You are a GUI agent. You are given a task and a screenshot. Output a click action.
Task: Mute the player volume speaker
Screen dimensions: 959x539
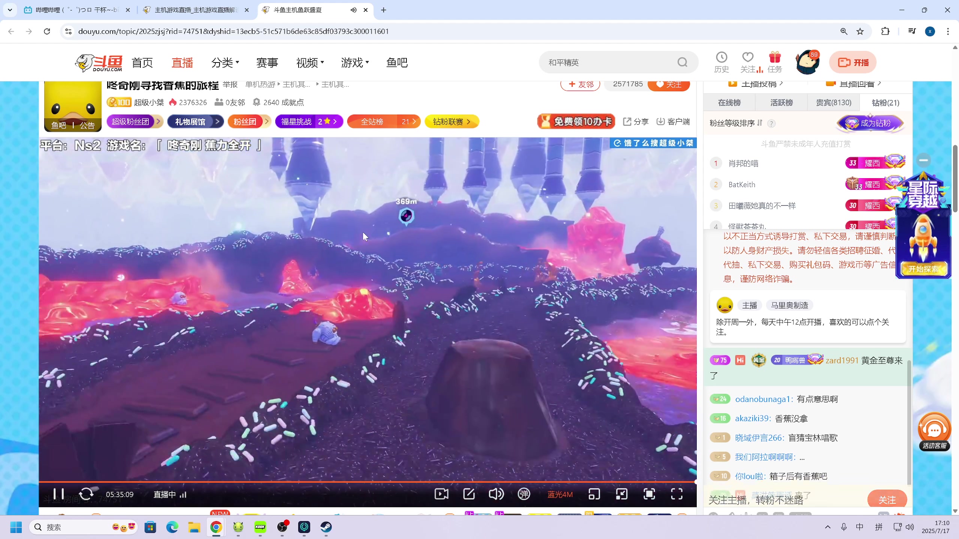tap(496, 494)
